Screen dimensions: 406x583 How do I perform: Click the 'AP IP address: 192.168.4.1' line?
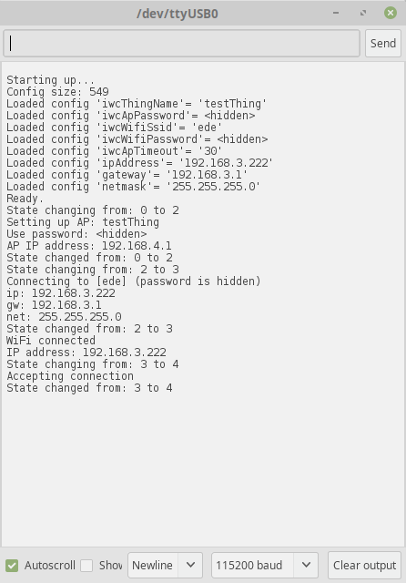tap(89, 246)
